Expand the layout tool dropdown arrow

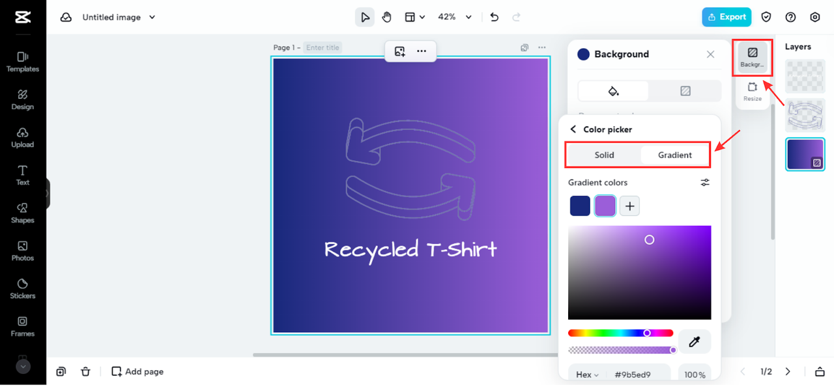422,18
